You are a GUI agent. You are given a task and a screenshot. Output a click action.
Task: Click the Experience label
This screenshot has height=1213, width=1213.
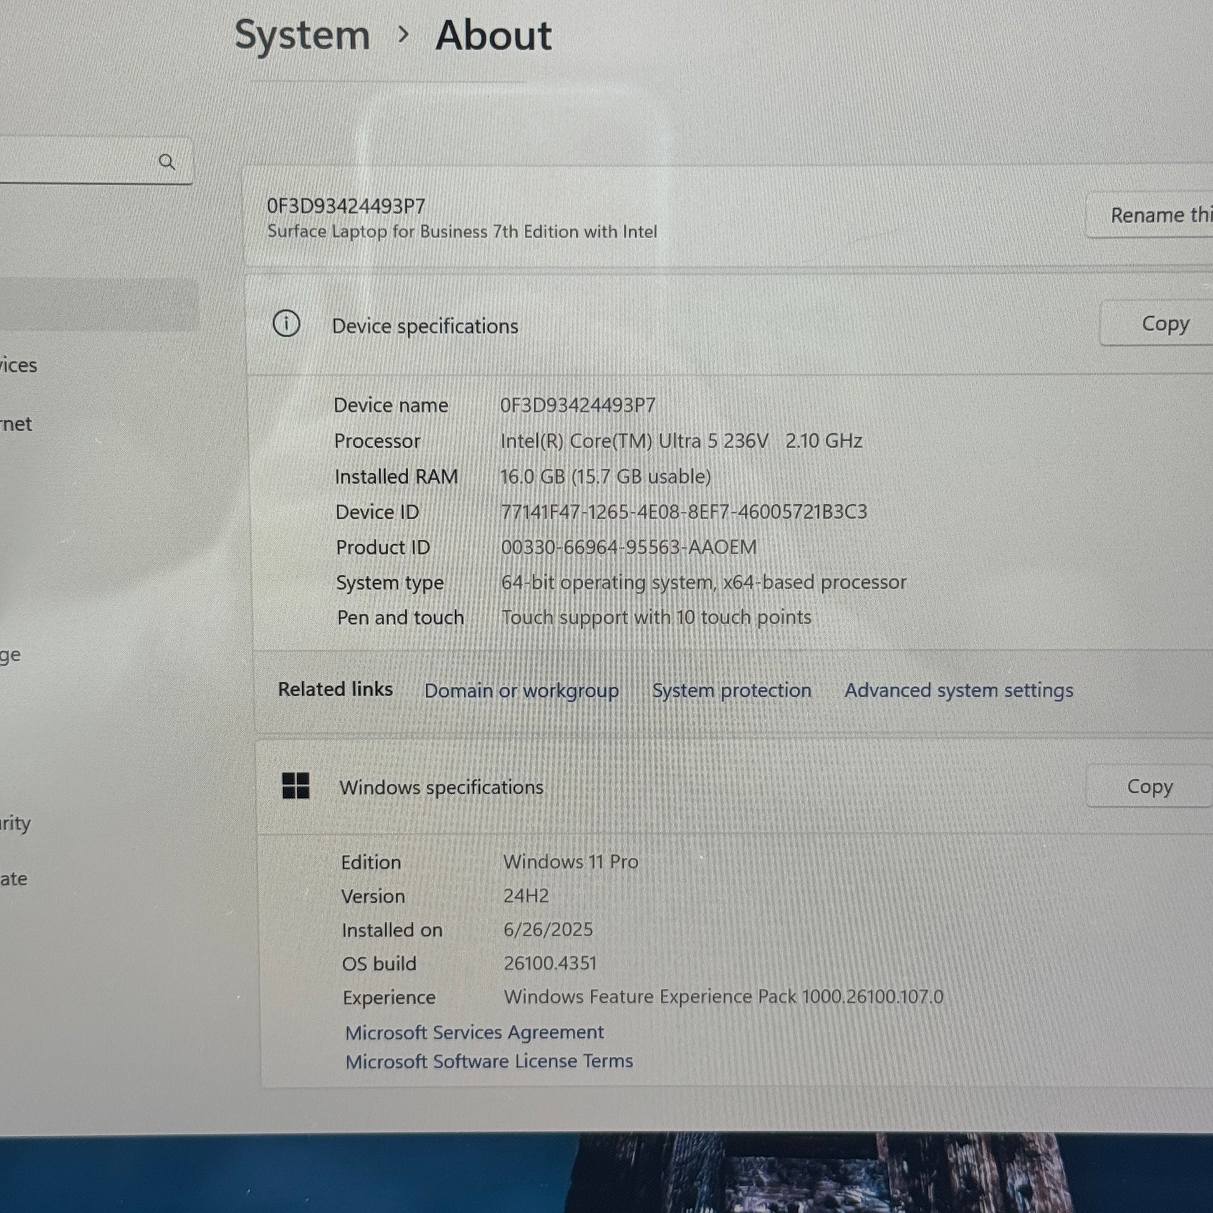(x=388, y=998)
